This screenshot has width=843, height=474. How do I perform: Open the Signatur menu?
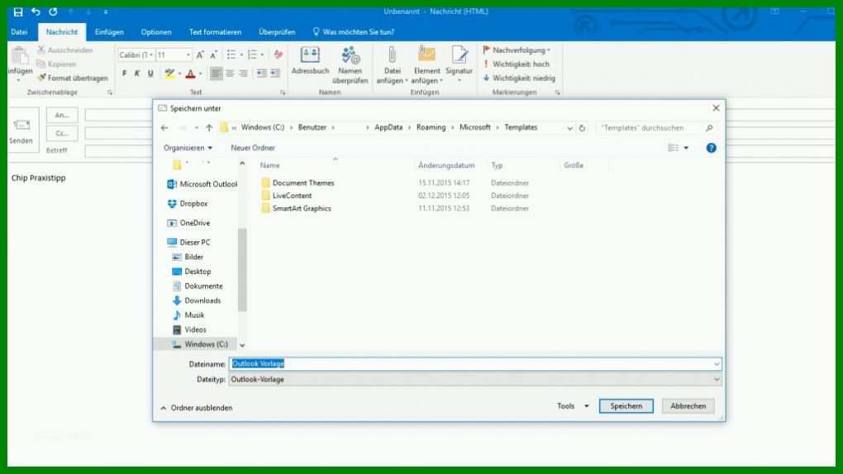tap(460, 64)
